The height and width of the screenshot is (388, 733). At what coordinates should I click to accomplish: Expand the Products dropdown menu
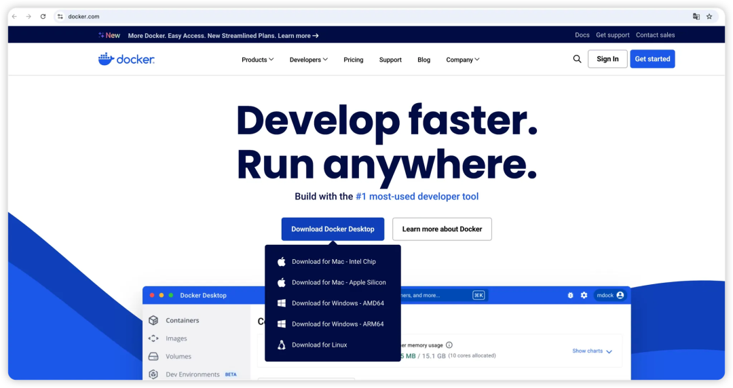[258, 60]
